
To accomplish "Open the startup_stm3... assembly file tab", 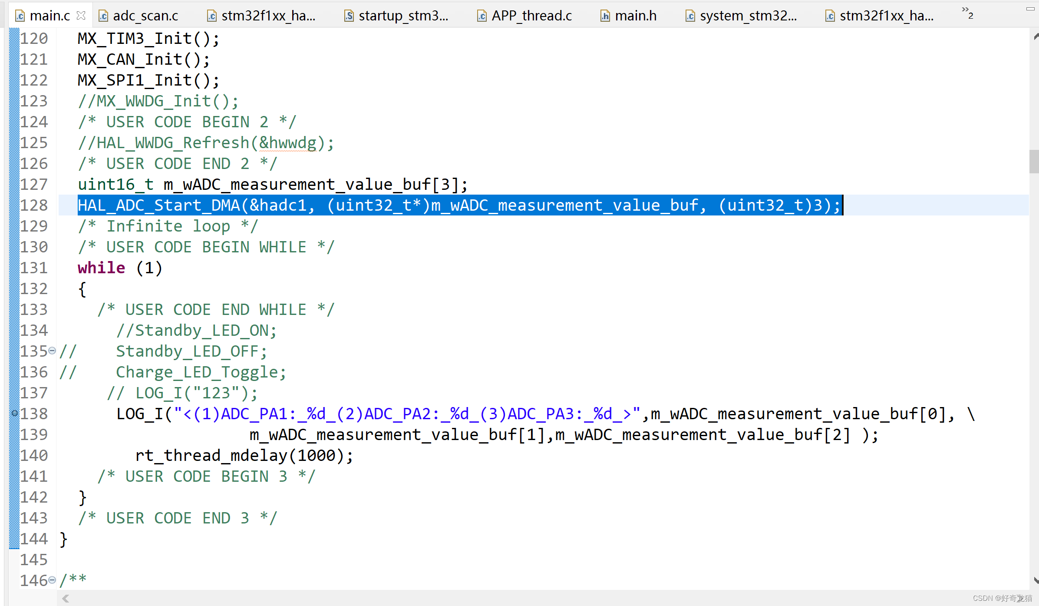I will pos(402,16).
